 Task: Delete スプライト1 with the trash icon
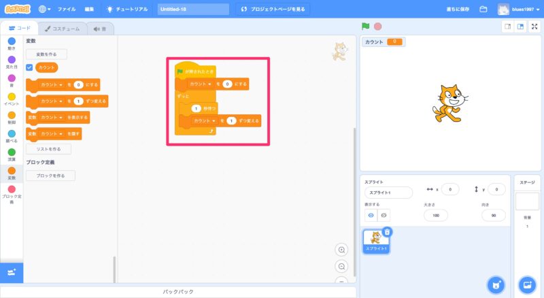click(x=387, y=232)
